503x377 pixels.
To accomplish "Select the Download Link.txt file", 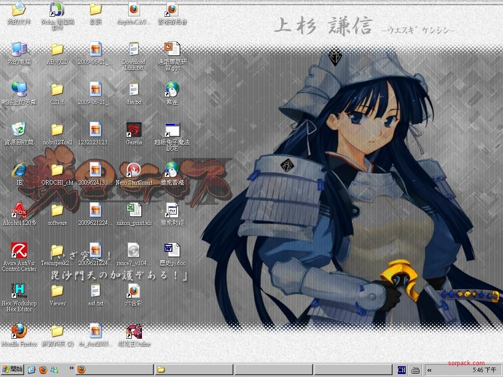I will click(x=134, y=50).
